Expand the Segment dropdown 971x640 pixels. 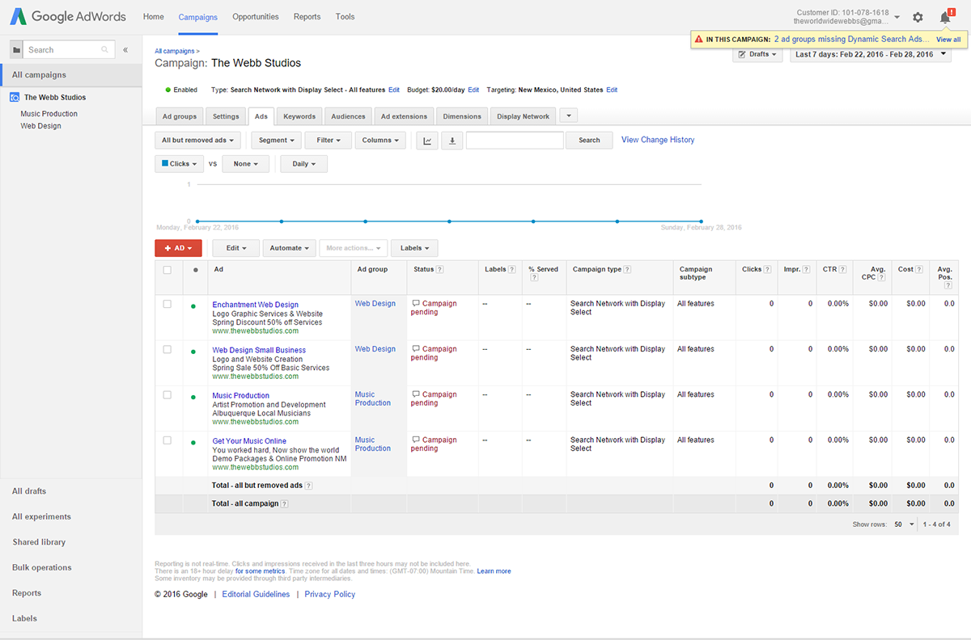(277, 141)
